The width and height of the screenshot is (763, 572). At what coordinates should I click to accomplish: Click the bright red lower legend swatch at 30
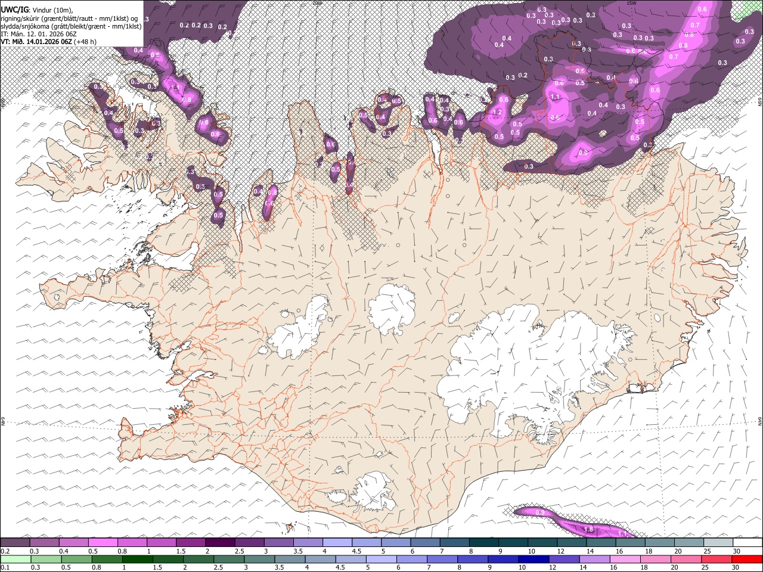(x=746, y=559)
